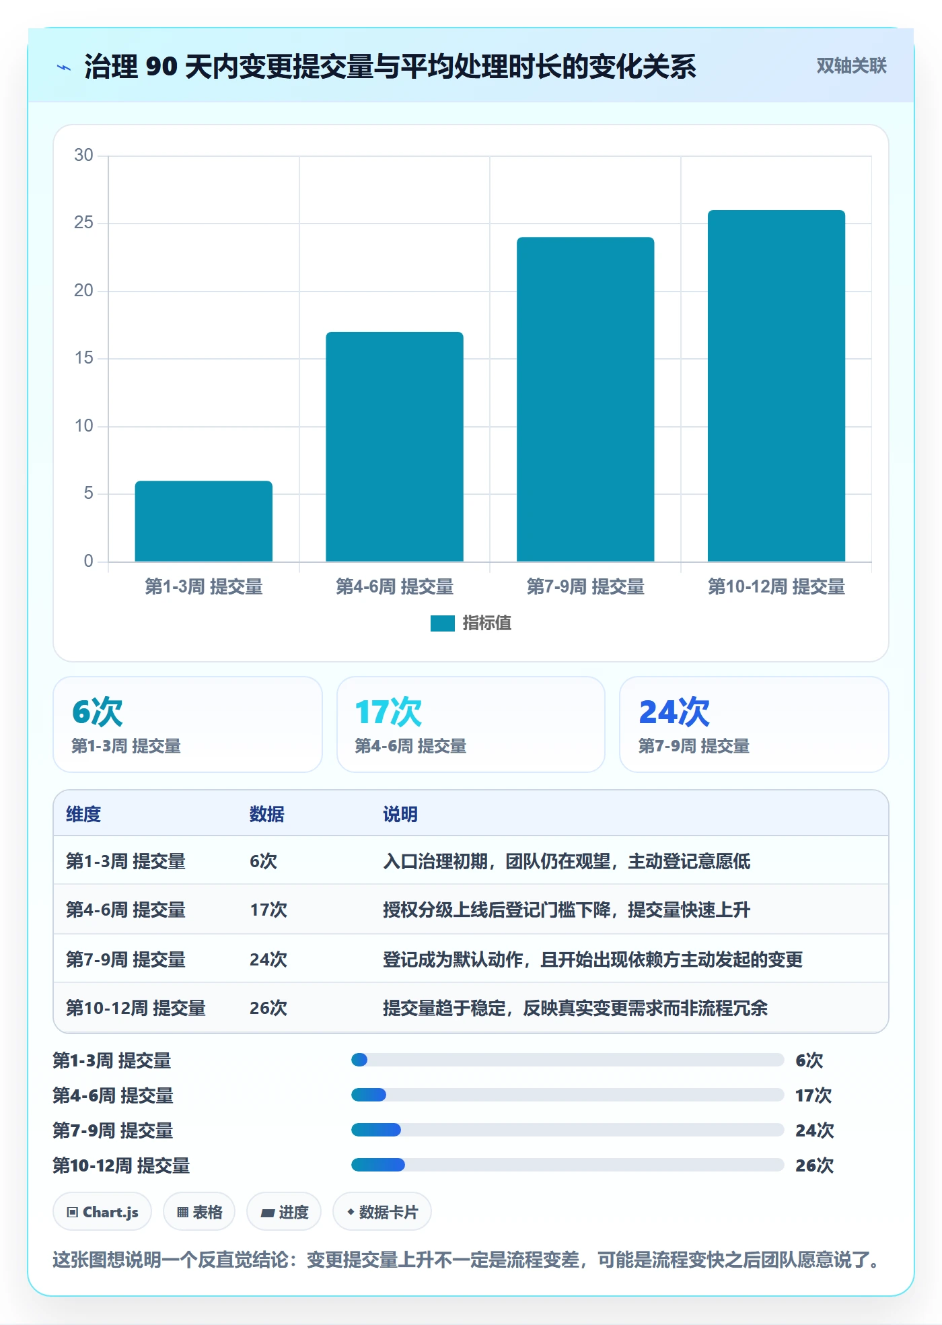Open the 6次 stat card

[x=188, y=724]
